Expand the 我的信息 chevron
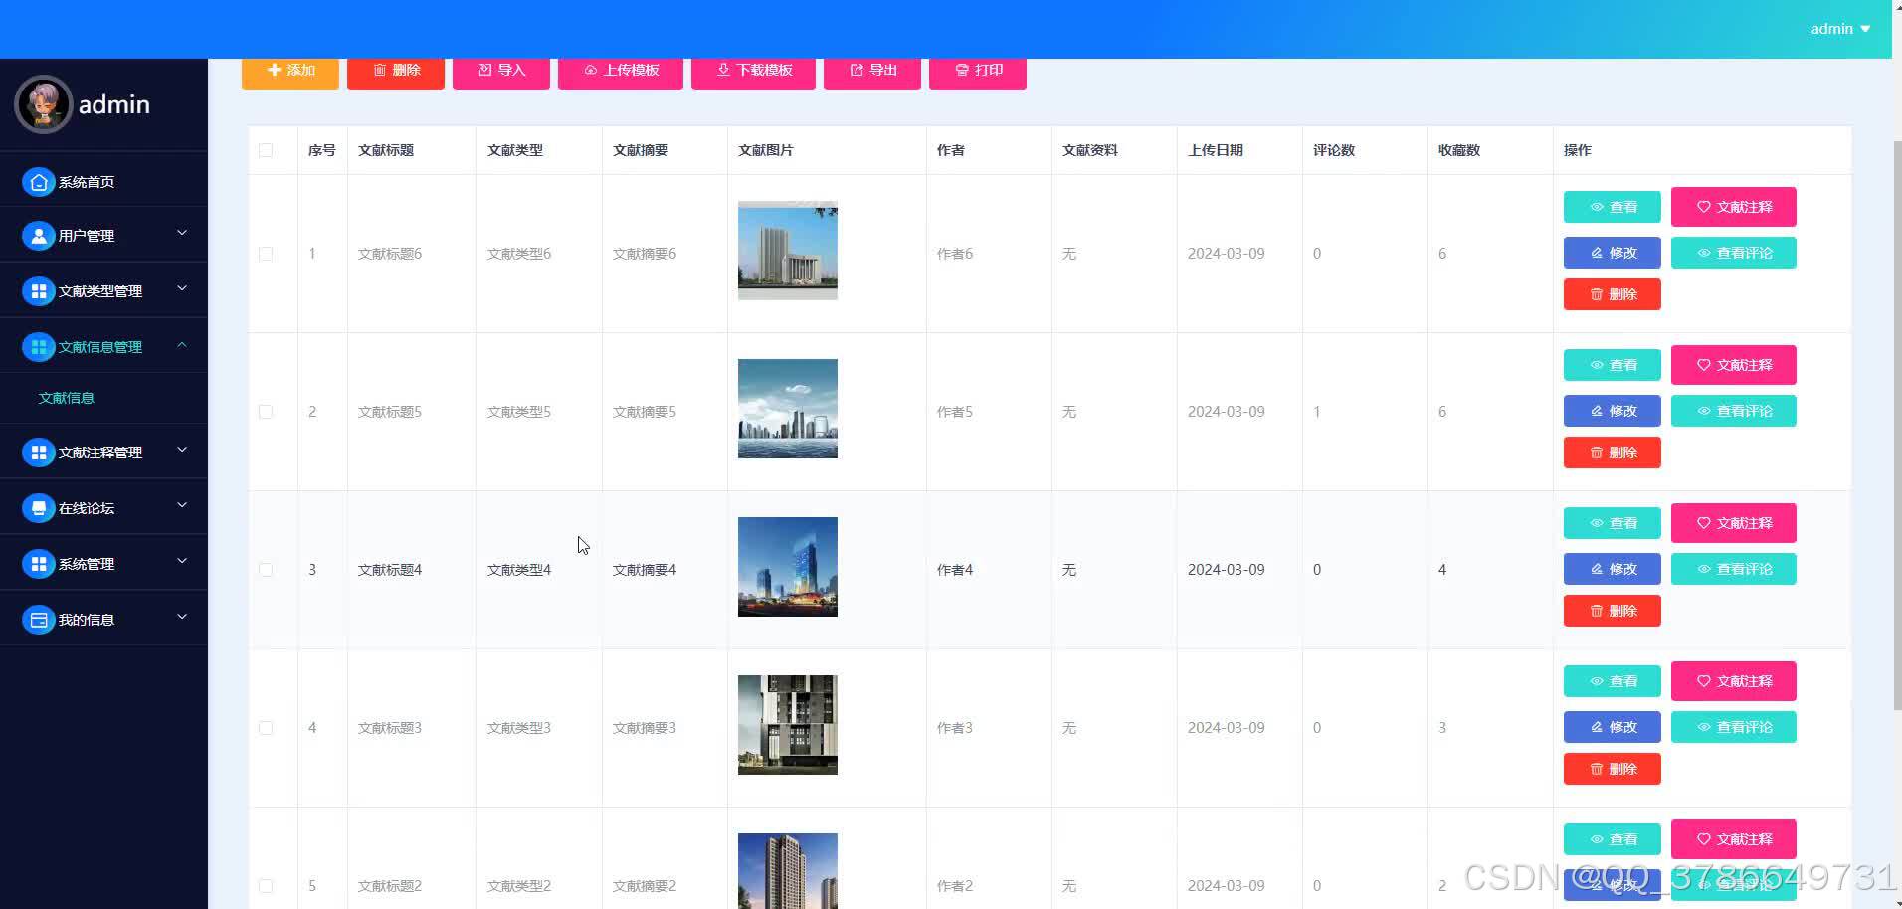This screenshot has width=1902, height=909. tap(182, 617)
